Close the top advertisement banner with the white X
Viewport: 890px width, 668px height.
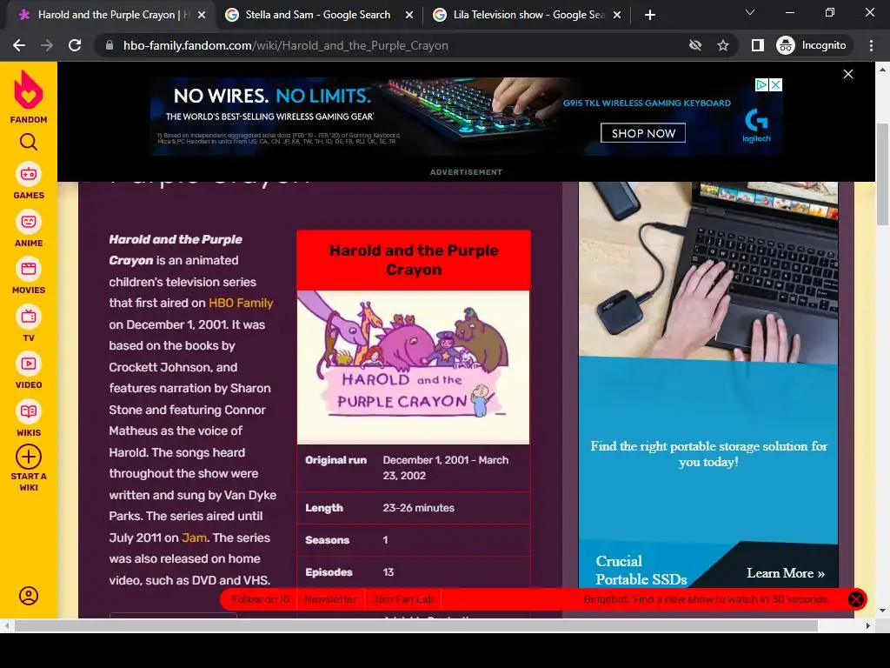pos(848,74)
